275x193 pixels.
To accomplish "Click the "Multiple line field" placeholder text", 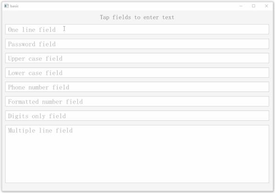I will (x=40, y=130).
